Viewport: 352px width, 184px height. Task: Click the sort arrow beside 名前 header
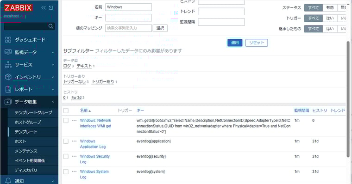click(x=90, y=110)
